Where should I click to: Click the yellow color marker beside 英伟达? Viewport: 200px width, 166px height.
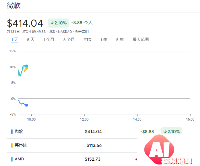point(12,145)
